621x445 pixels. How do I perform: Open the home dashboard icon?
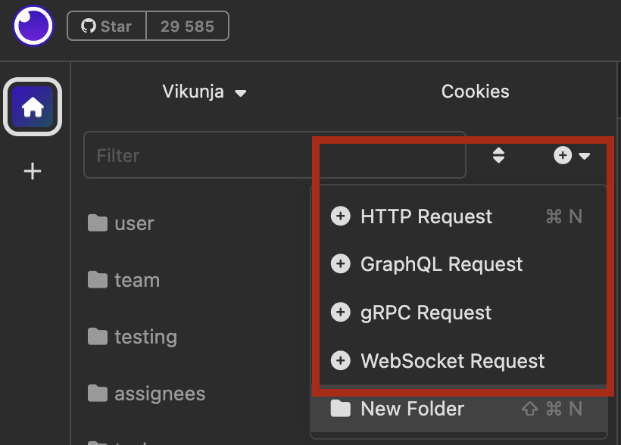(x=33, y=107)
